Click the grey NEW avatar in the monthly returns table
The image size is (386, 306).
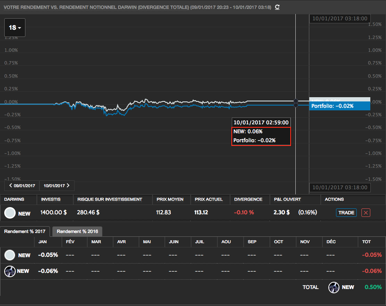coord(10,255)
